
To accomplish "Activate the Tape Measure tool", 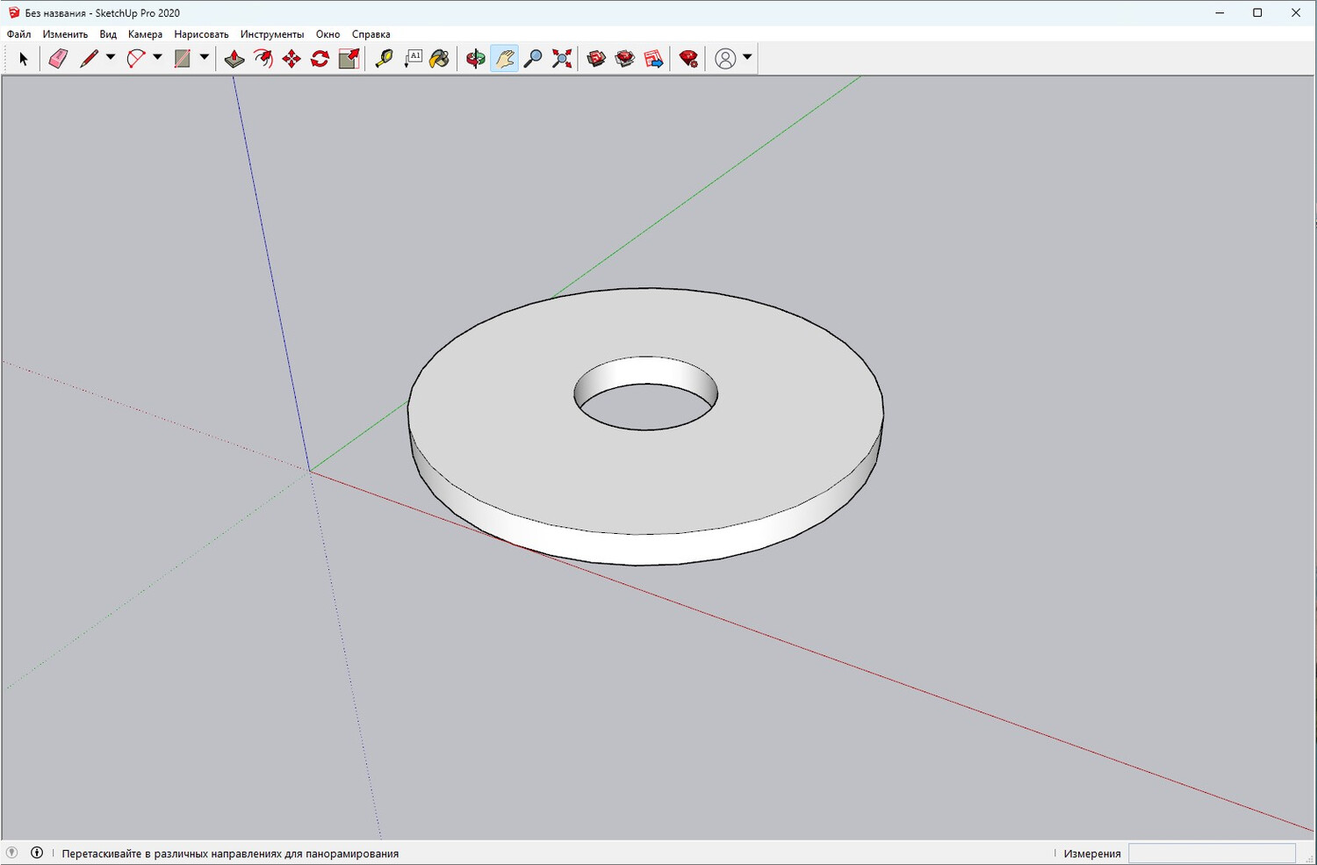I will point(384,59).
